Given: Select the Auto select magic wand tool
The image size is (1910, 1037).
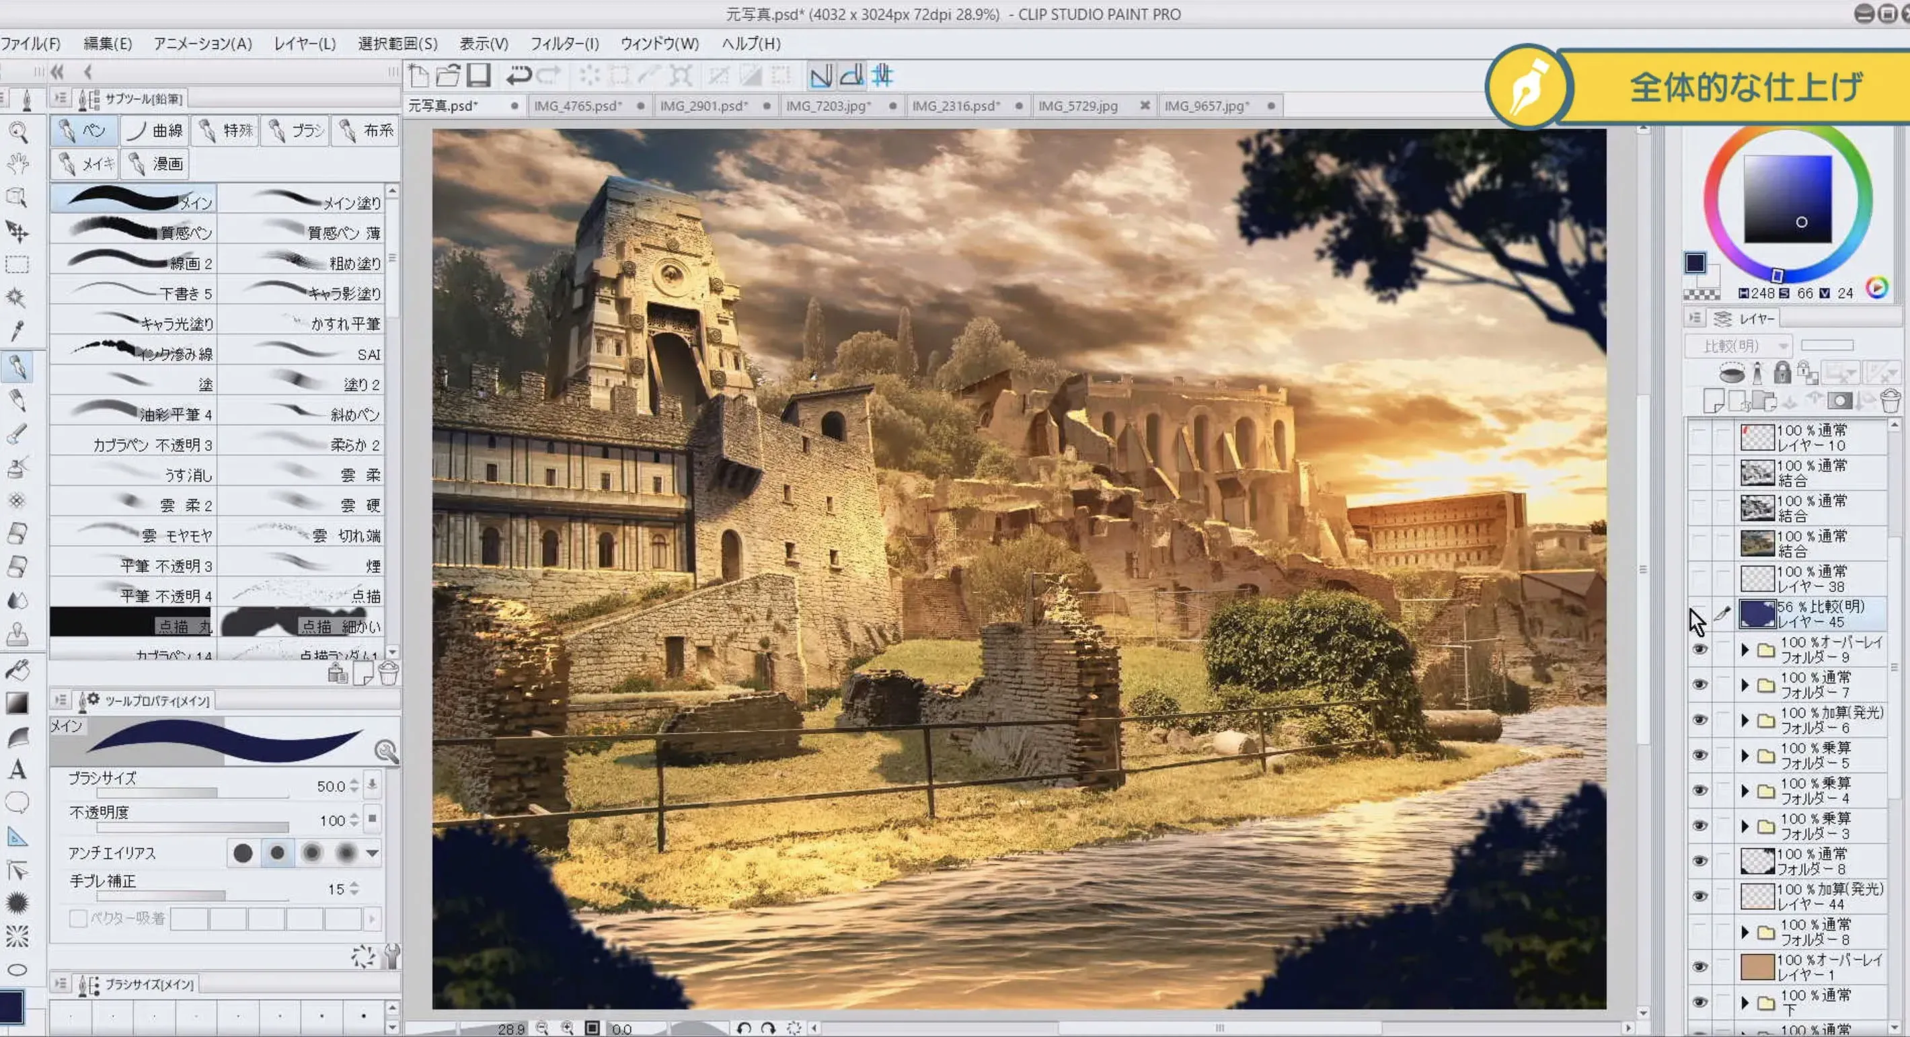Looking at the screenshot, I should tap(16, 297).
